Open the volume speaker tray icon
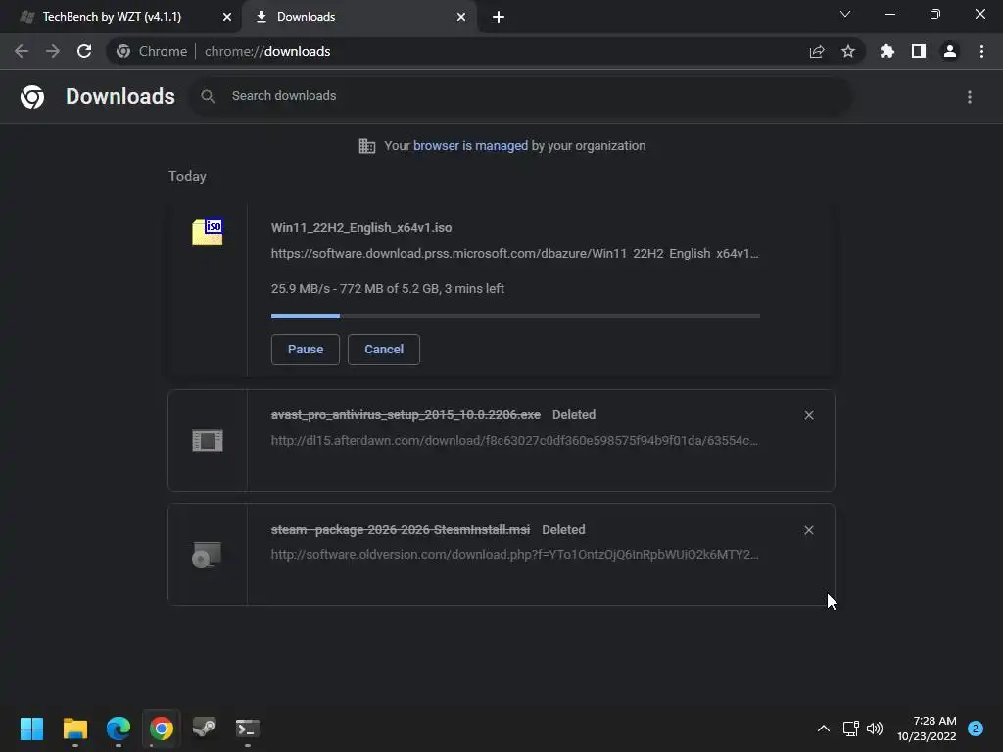 coord(875,728)
